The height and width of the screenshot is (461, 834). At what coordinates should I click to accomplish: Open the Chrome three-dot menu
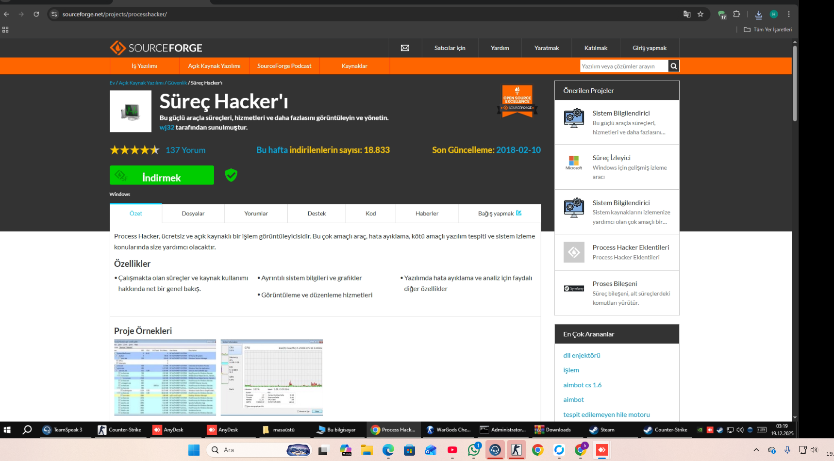tap(789, 14)
